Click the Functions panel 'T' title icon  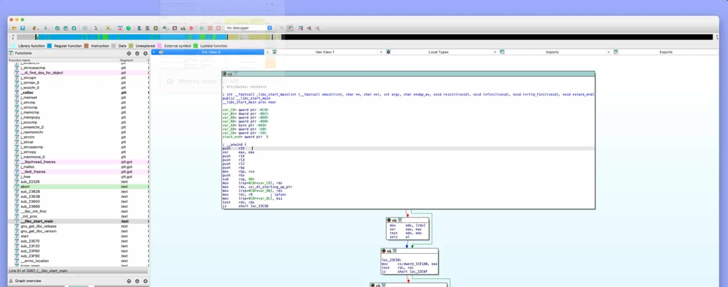point(11,53)
